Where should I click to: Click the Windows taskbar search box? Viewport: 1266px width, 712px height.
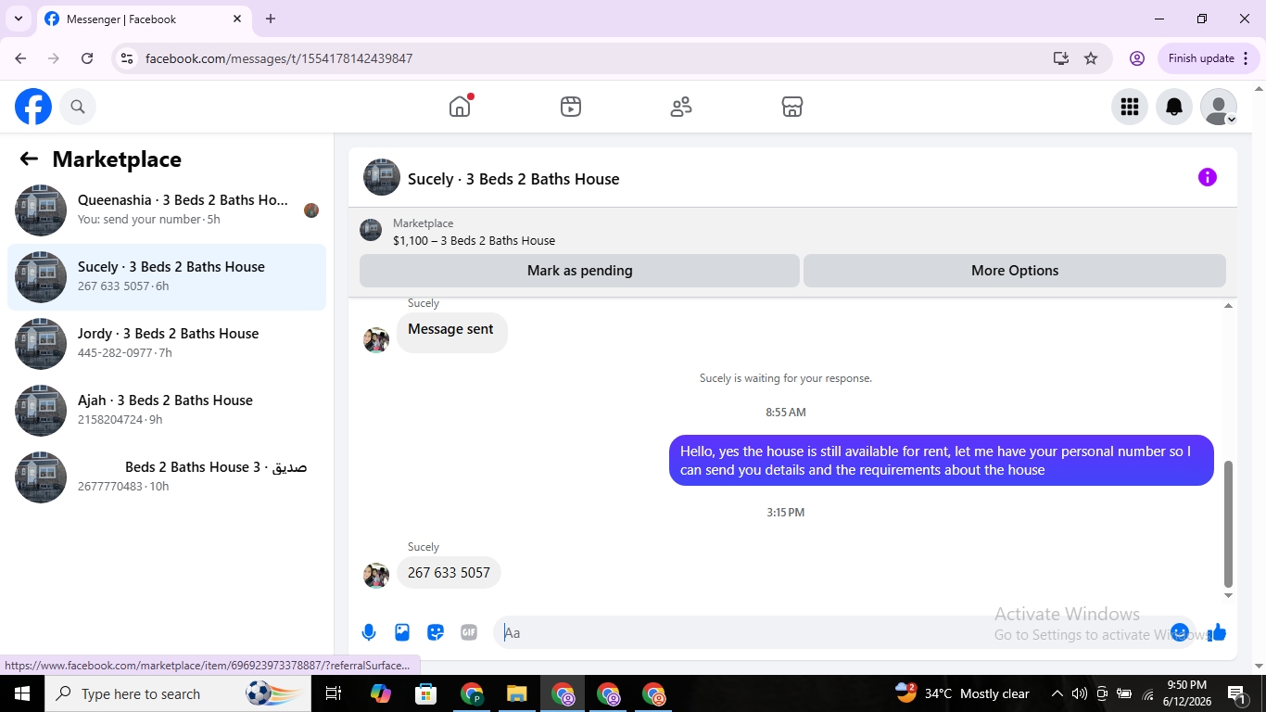(x=179, y=693)
